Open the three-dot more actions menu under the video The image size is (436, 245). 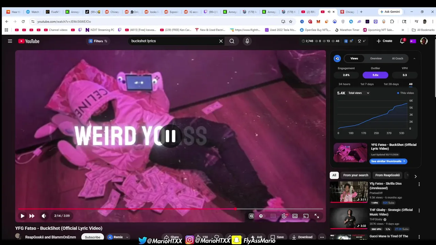pos(322,237)
